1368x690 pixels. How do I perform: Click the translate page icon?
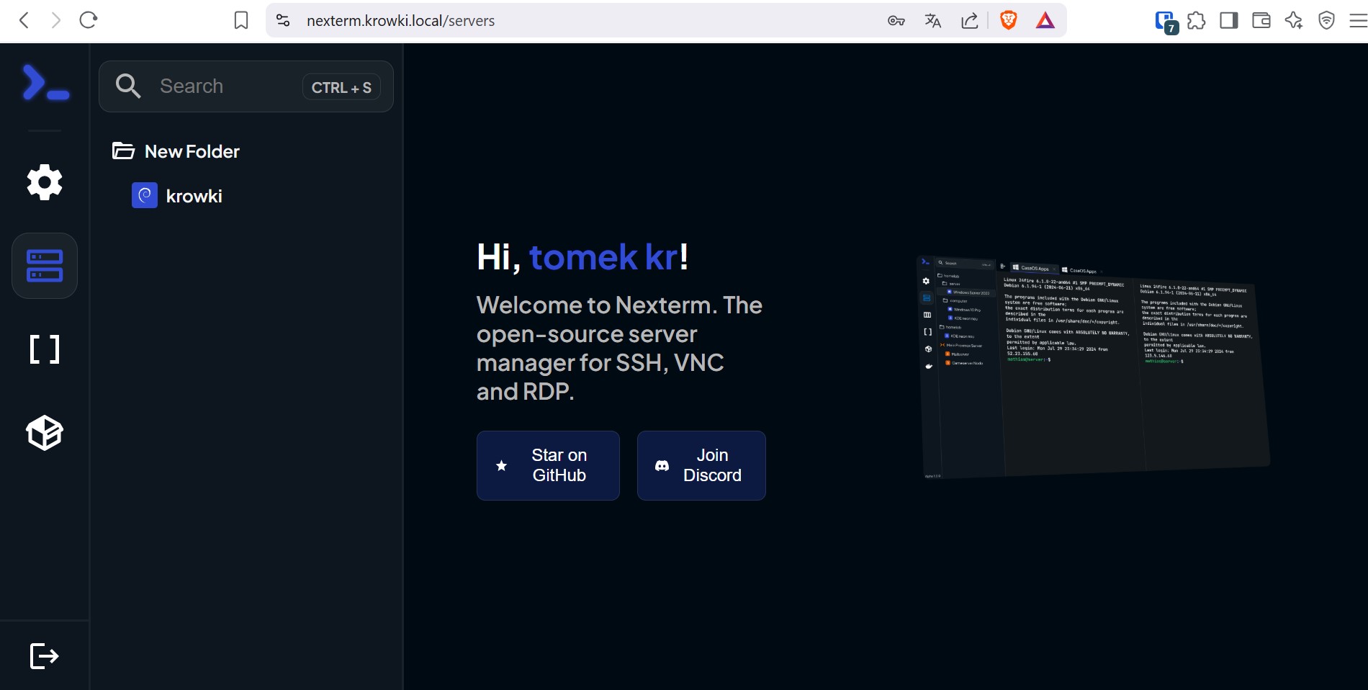[933, 21]
